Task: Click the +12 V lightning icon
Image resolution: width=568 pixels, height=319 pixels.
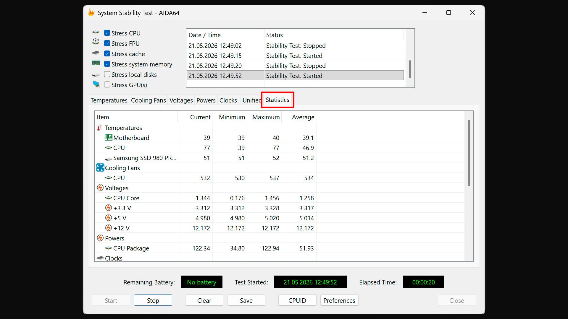Action: pyautogui.click(x=109, y=228)
